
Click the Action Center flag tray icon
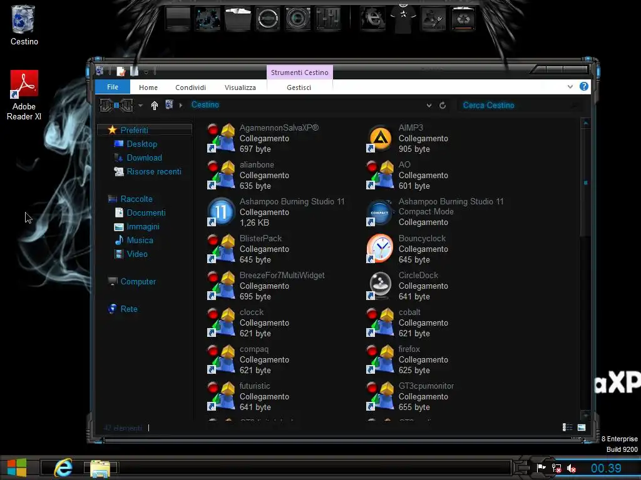click(x=541, y=467)
